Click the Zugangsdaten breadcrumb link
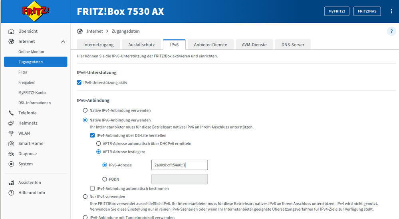Image resolution: width=399 pixels, height=219 pixels. tap(125, 31)
